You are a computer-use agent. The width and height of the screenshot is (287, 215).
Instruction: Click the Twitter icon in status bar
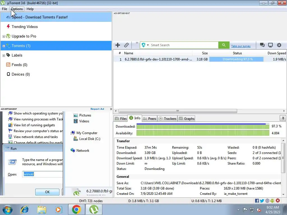pyautogui.click(x=262, y=201)
